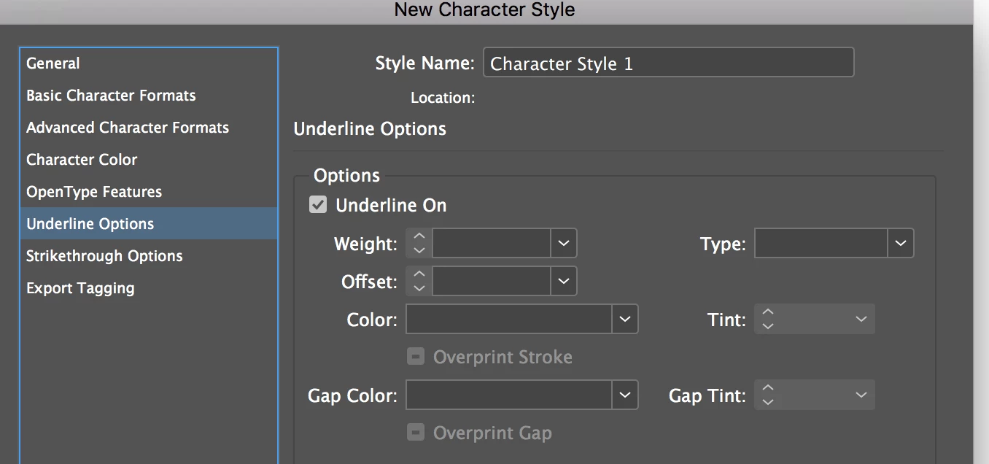Viewport: 989px width, 464px height.
Task: Click the Style Name text field
Action: tap(668, 63)
